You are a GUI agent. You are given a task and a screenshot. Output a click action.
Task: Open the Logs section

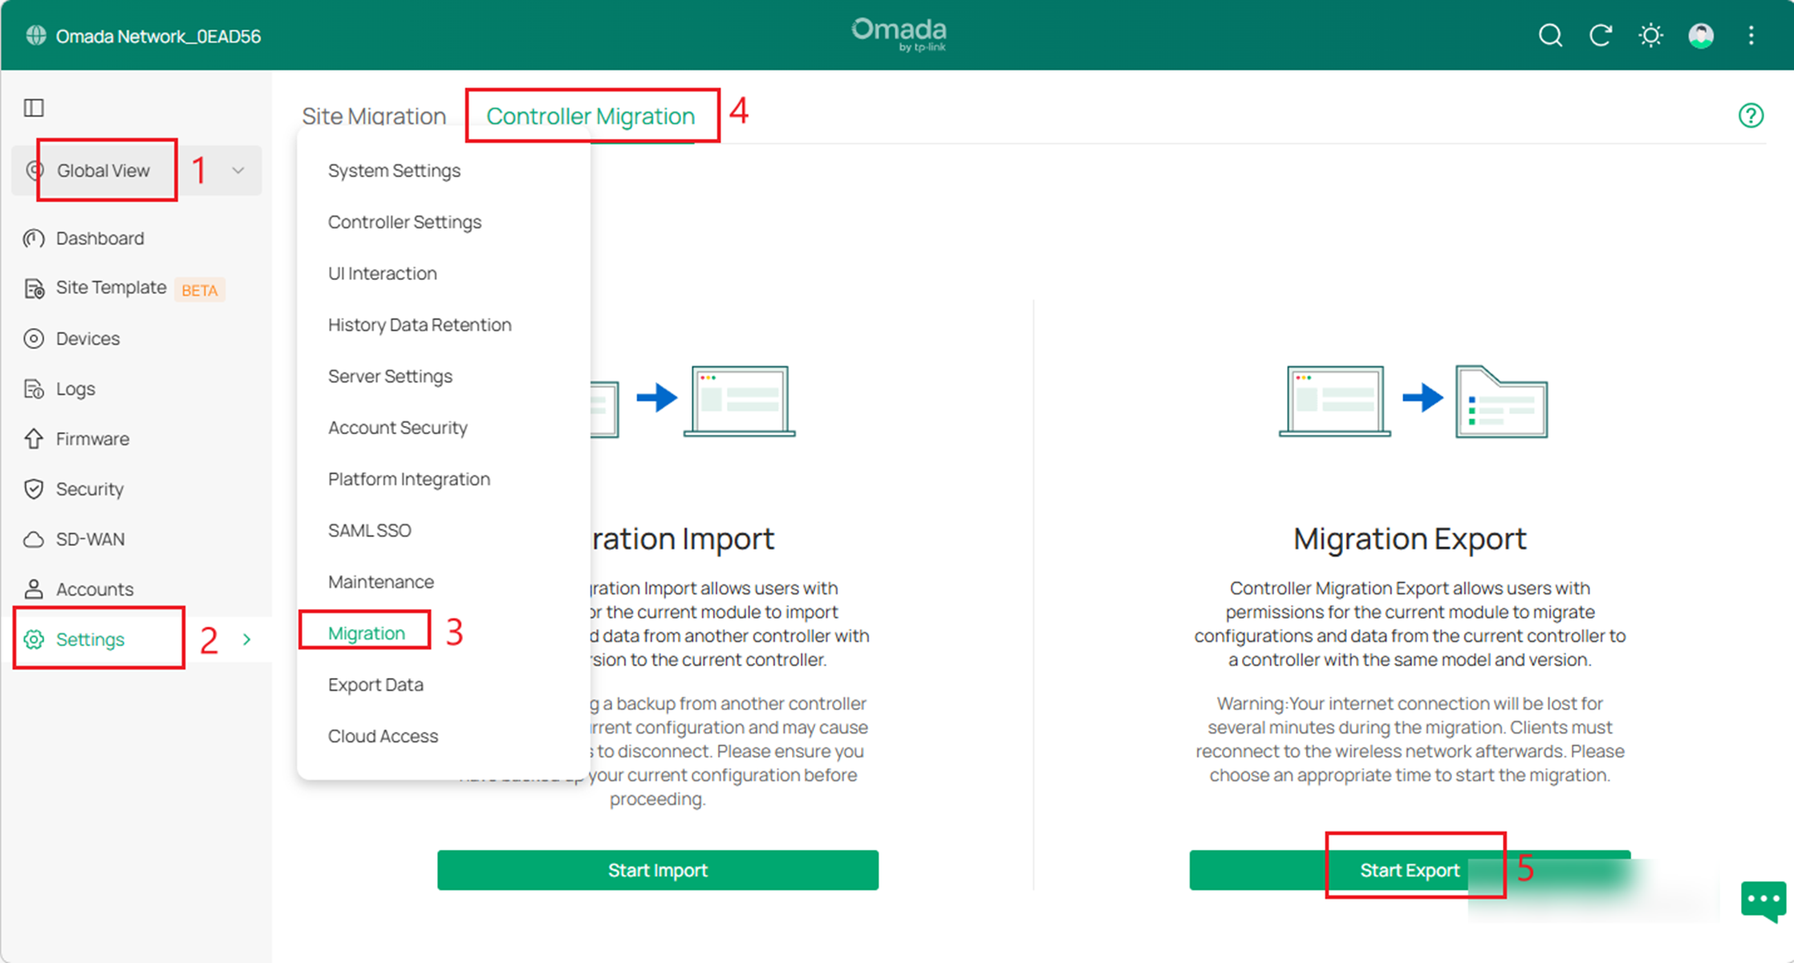(x=75, y=388)
